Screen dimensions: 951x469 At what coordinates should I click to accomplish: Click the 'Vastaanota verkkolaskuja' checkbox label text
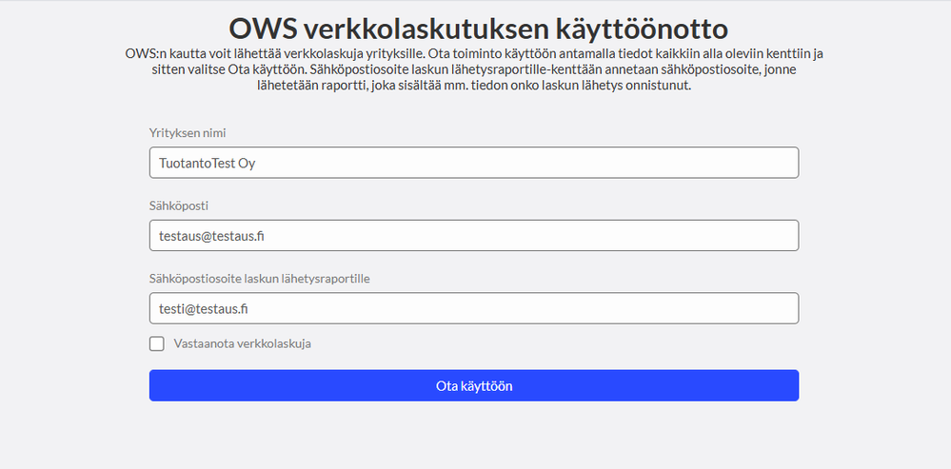coord(242,343)
